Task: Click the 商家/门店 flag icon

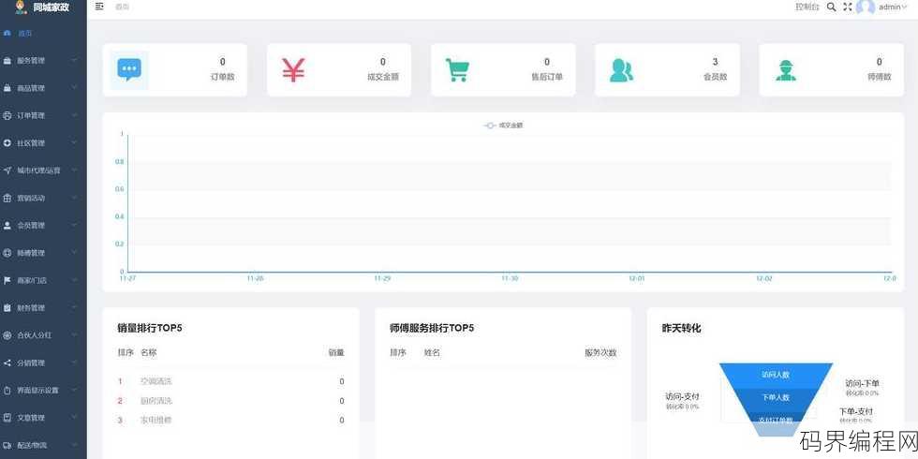Action: [7, 280]
